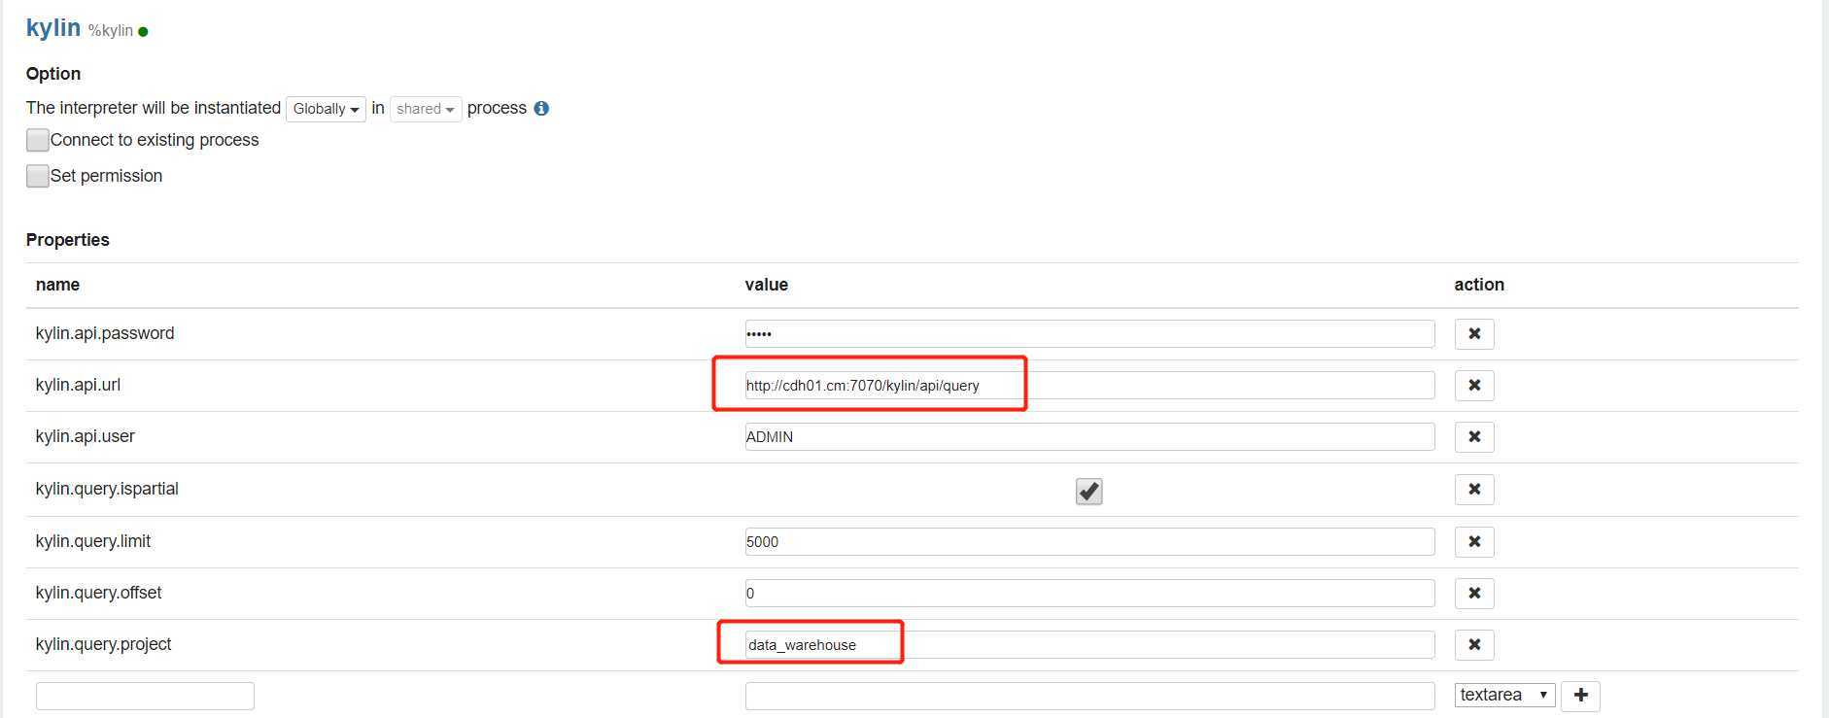Screen dimensions: 1829x718
Task: Focus the kylin.api.password value field
Action: 1089,333
